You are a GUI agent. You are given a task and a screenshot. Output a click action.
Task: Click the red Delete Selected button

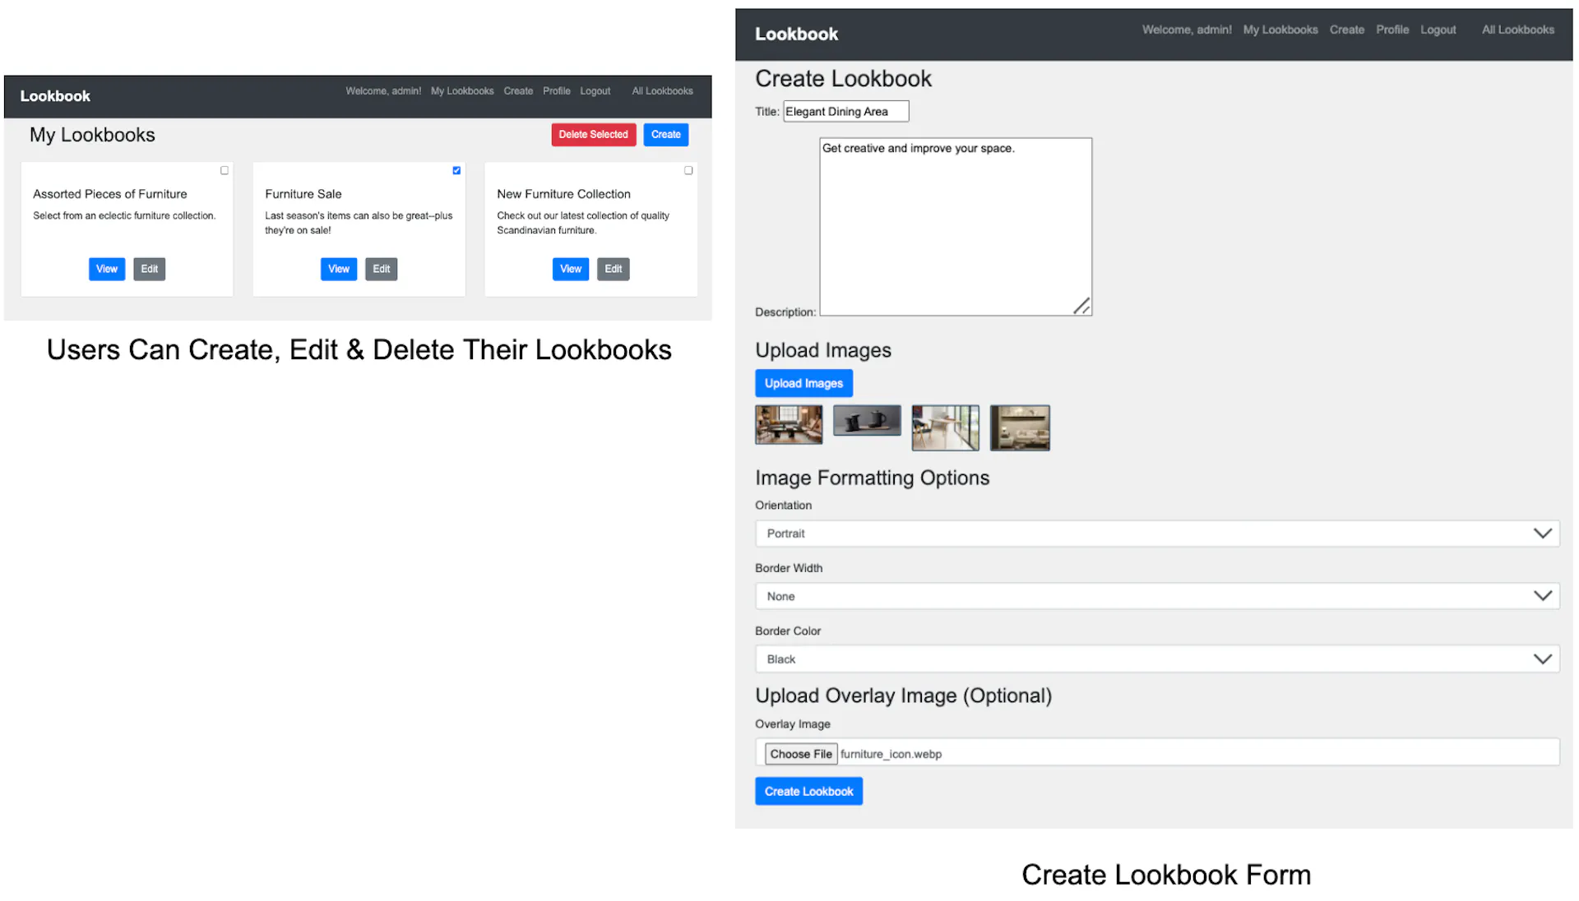(x=593, y=135)
